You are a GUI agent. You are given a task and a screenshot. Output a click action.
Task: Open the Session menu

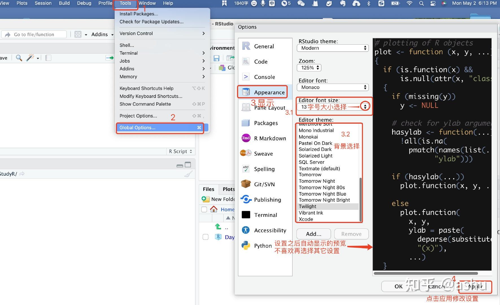pos(43,3)
